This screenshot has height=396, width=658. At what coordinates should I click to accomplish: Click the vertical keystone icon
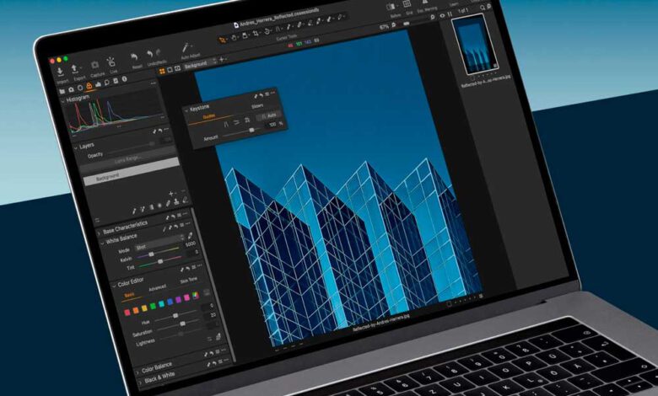coord(226,125)
